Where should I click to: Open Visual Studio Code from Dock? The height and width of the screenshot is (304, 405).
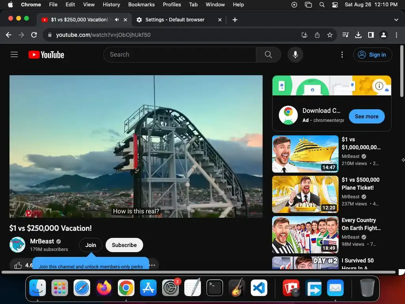coord(259,288)
